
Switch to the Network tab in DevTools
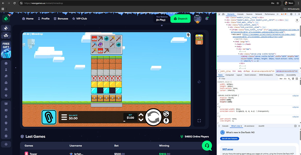(258, 14)
